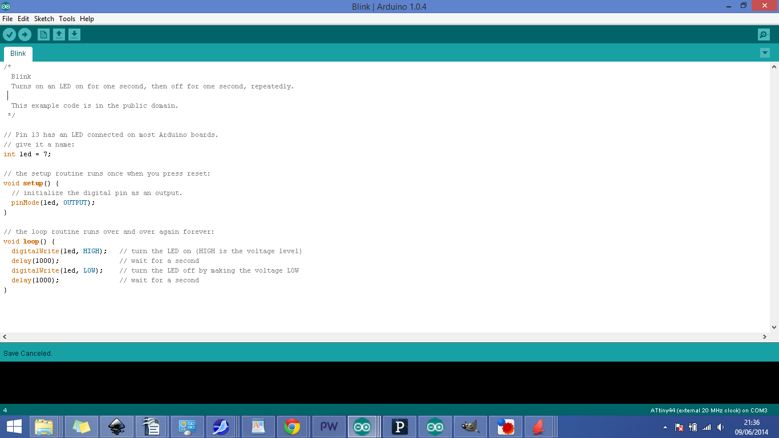Click the horizontal scrollbar right arrow
This screenshot has height=438, width=779.
765,337
